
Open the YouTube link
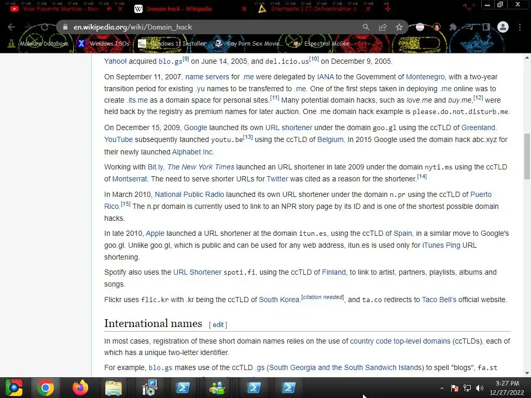(x=118, y=139)
